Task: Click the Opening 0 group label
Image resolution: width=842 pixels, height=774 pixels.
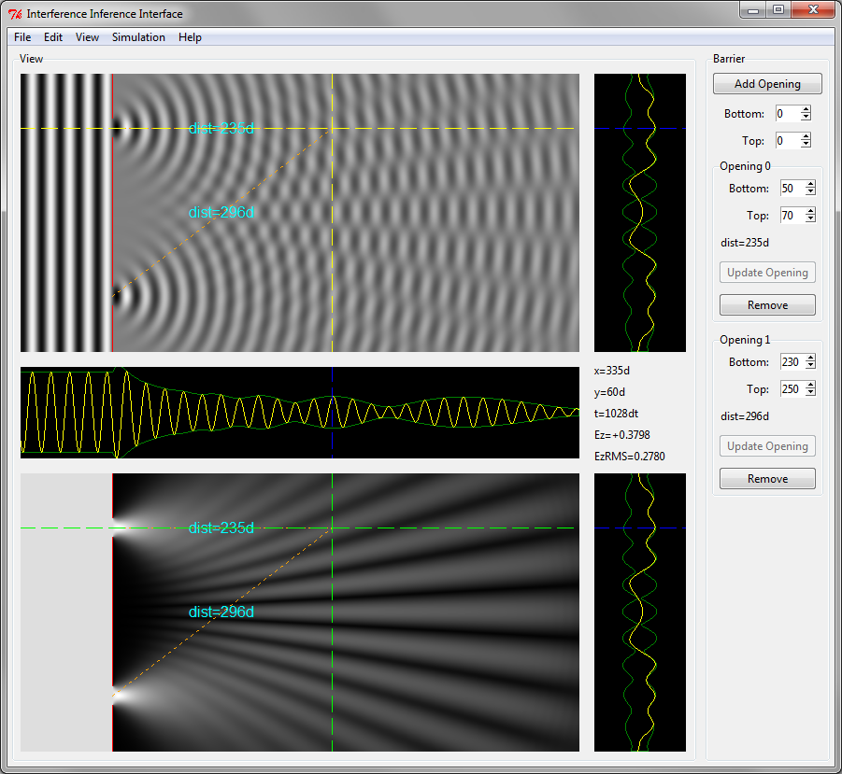Action: click(x=745, y=166)
